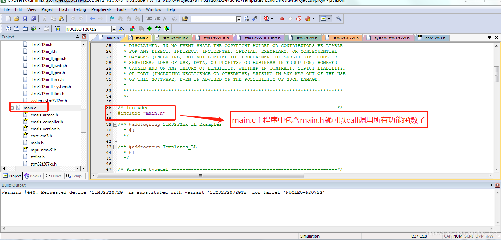
Task: Open main.h in the project tree
Action: [x=37, y=143]
